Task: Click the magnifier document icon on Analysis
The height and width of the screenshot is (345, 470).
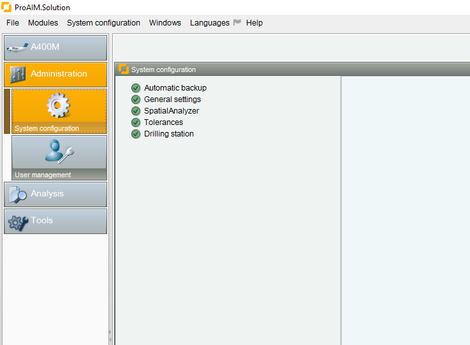Action: pyautogui.click(x=17, y=195)
